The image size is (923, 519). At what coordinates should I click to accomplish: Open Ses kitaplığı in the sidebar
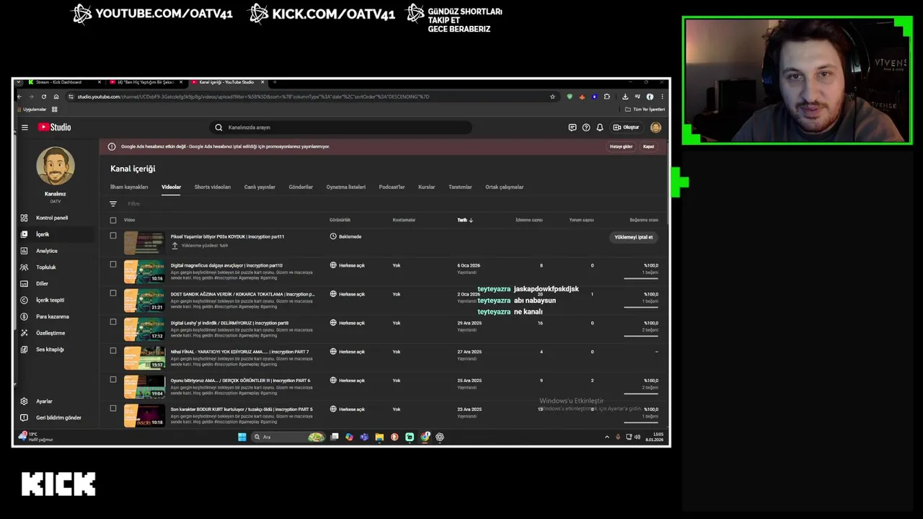click(50, 350)
